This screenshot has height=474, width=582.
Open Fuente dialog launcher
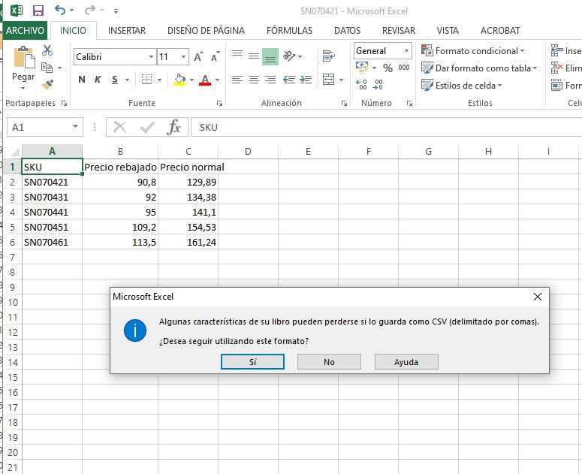coord(220,103)
